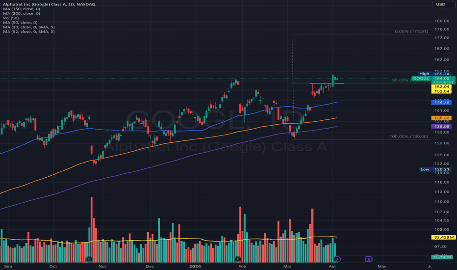The image size is (457, 270).
Task: Click the tall green April breakout candle
Action: coord(332,81)
